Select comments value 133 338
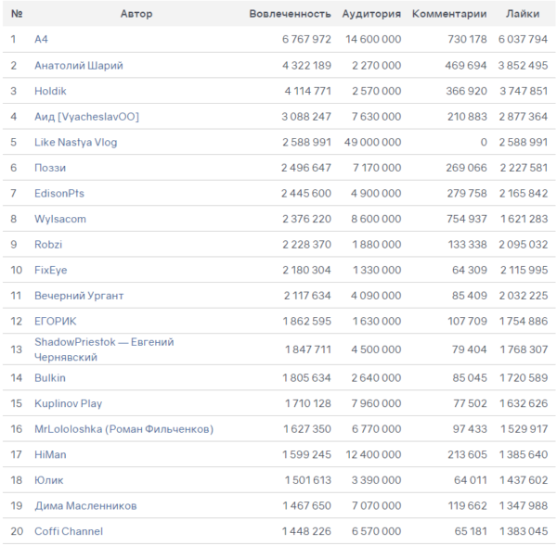Image resolution: width=557 pixels, height=546 pixels. (467, 245)
